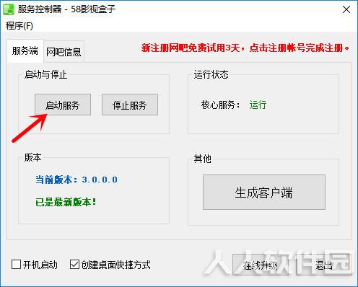Screen dimensions: 358x287
Task: Click the 退出 button
Action: [x=324, y=265]
